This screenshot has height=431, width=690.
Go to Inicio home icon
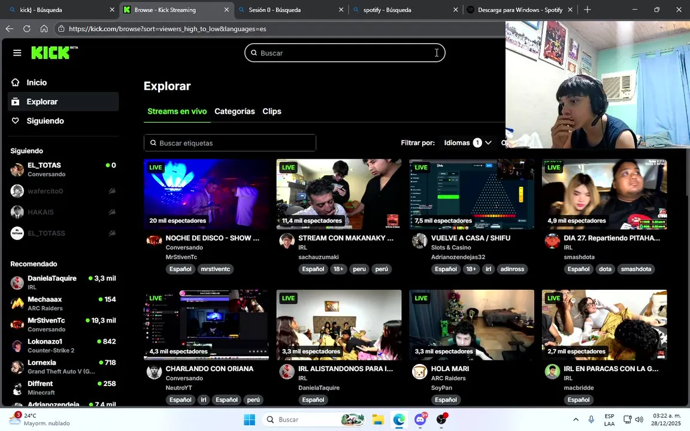point(16,82)
